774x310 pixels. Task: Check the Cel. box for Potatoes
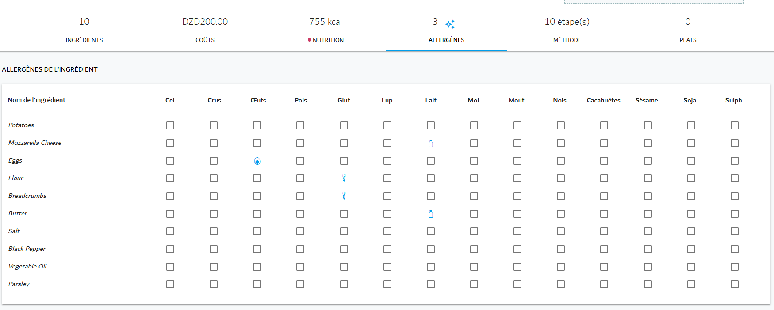170,125
